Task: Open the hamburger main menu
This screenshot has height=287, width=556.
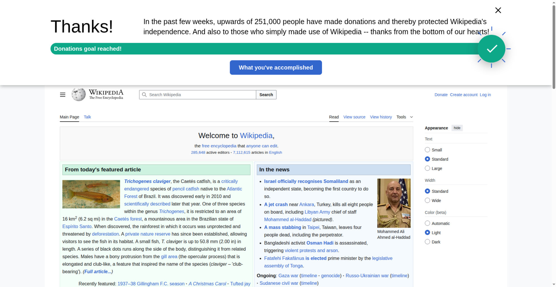Action: point(63,95)
